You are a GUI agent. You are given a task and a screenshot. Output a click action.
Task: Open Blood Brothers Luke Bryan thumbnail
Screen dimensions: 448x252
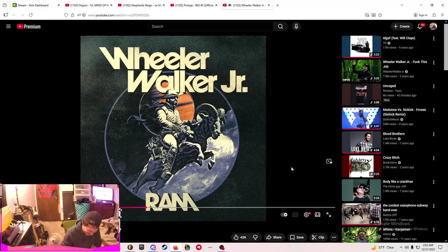(361, 142)
